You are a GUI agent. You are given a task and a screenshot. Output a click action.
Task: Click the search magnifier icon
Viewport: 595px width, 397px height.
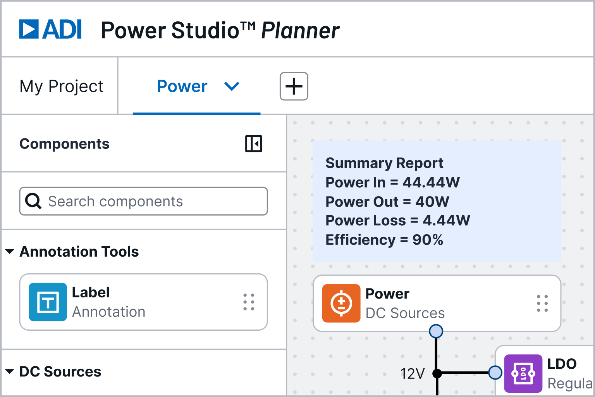33,201
